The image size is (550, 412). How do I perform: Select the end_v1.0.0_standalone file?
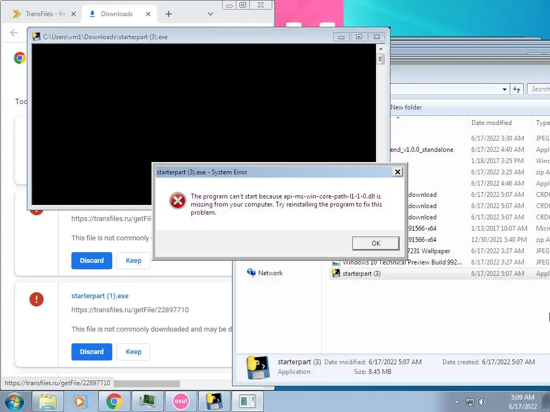click(422, 150)
